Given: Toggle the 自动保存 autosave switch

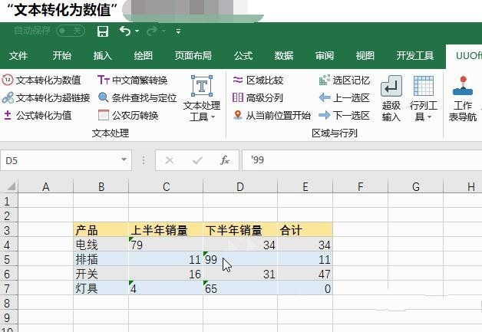Looking at the screenshot, I should [x=71, y=31].
